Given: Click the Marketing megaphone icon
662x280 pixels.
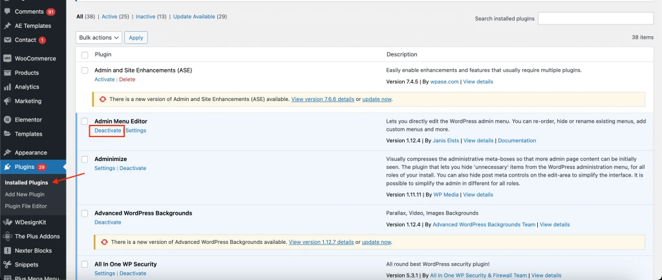Looking at the screenshot, I should [7, 102].
